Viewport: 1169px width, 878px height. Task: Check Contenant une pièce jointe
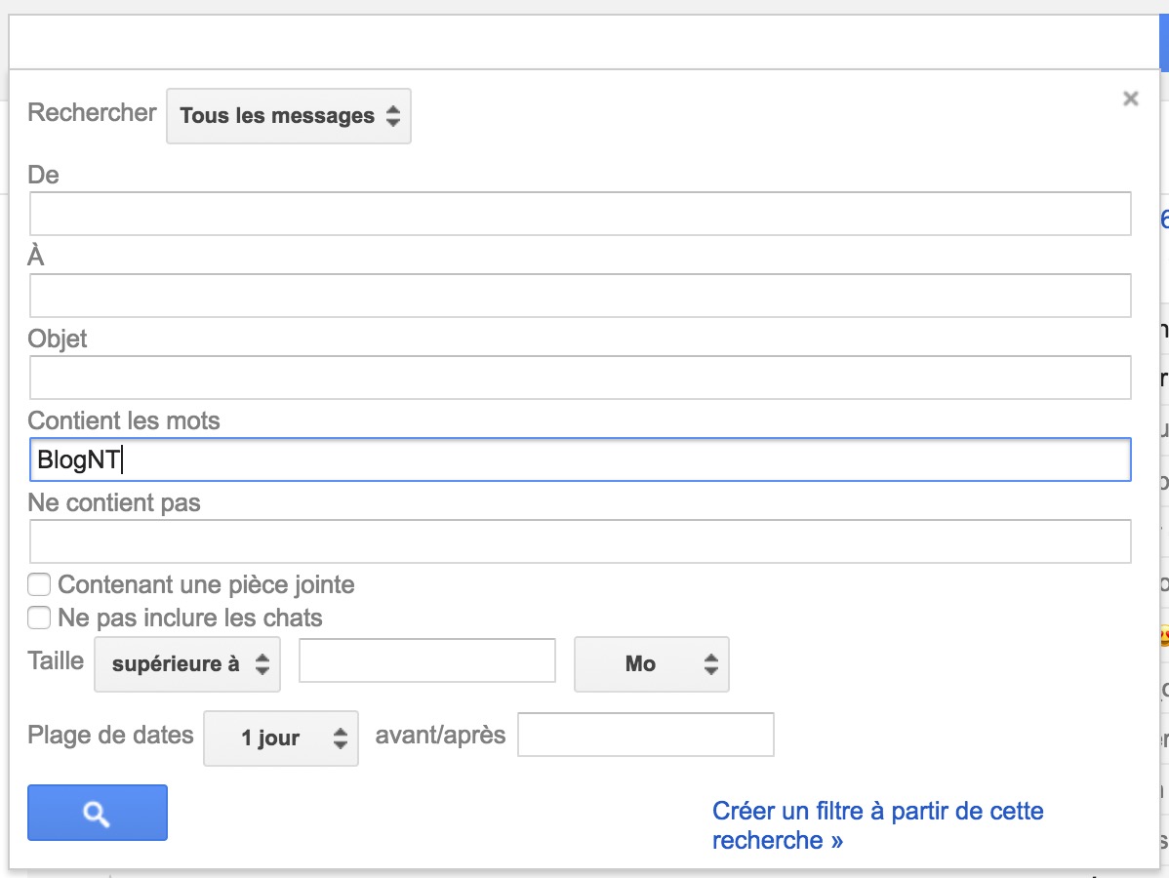click(39, 584)
